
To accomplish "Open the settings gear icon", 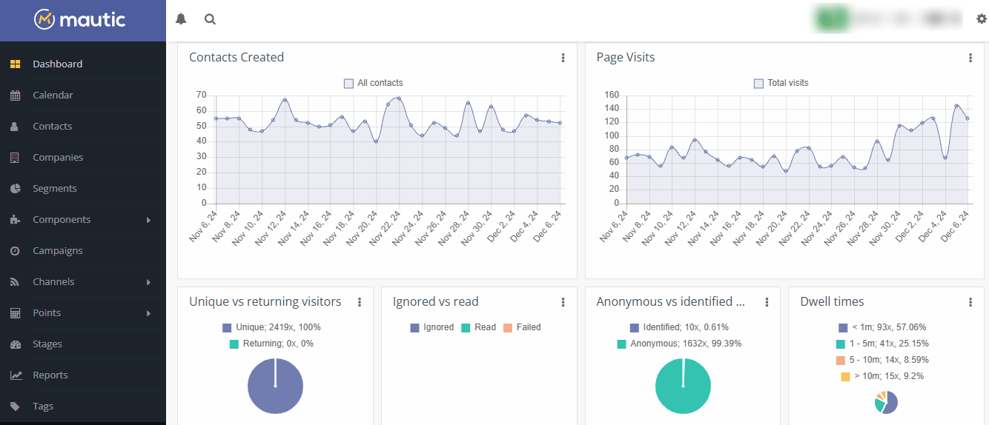I will point(981,19).
